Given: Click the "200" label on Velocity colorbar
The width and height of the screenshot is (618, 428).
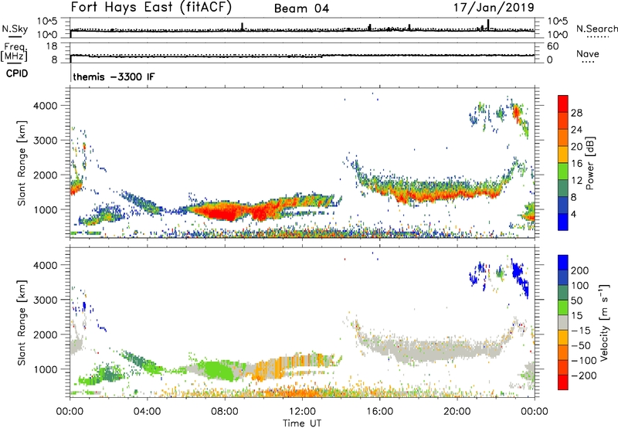Looking at the screenshot, I should tap(580, 270).
